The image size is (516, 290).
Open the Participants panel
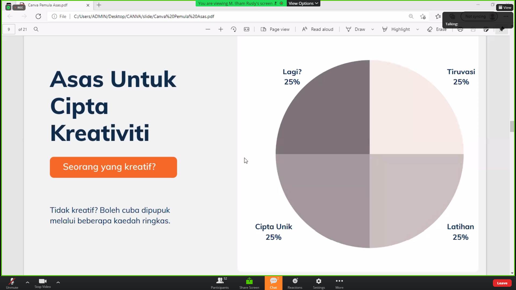point(220,283)
